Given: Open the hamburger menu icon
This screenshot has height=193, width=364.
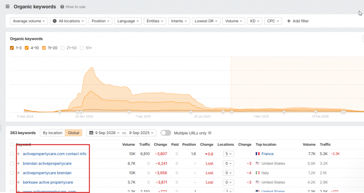Looking at the screenshot, I should (8, 7).
